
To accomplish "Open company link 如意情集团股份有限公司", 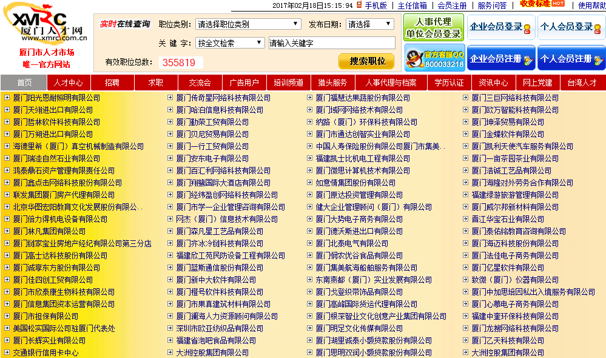I will [355, 183].
